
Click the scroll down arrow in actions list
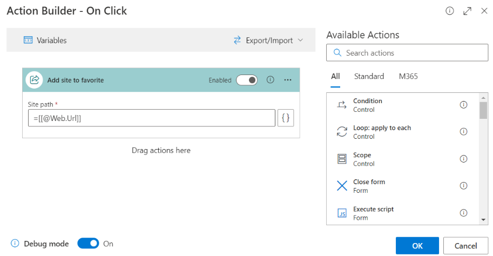[483, 220]
